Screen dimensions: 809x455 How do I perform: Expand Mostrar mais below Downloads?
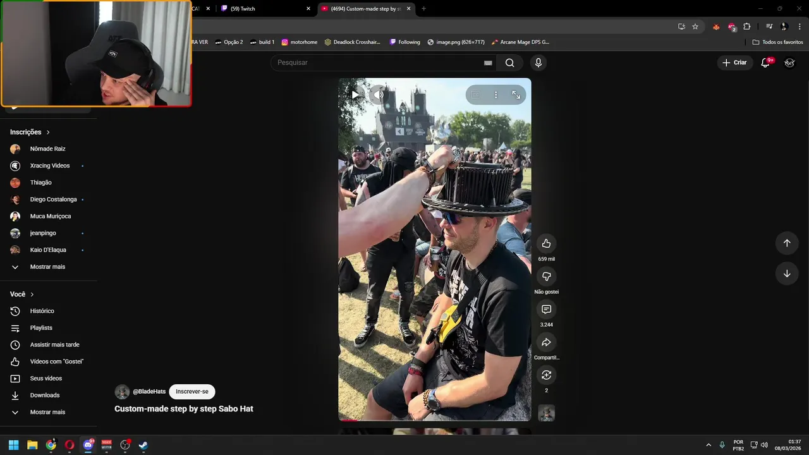(48, 412)
